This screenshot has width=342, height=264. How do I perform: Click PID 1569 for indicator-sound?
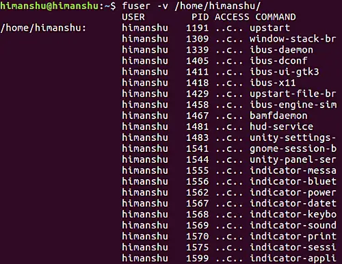(x=197, y=225)
